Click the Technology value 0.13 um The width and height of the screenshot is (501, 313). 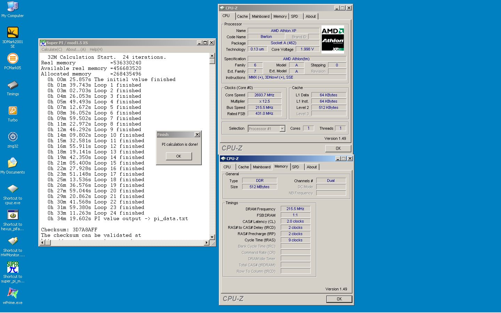[257, 49]
